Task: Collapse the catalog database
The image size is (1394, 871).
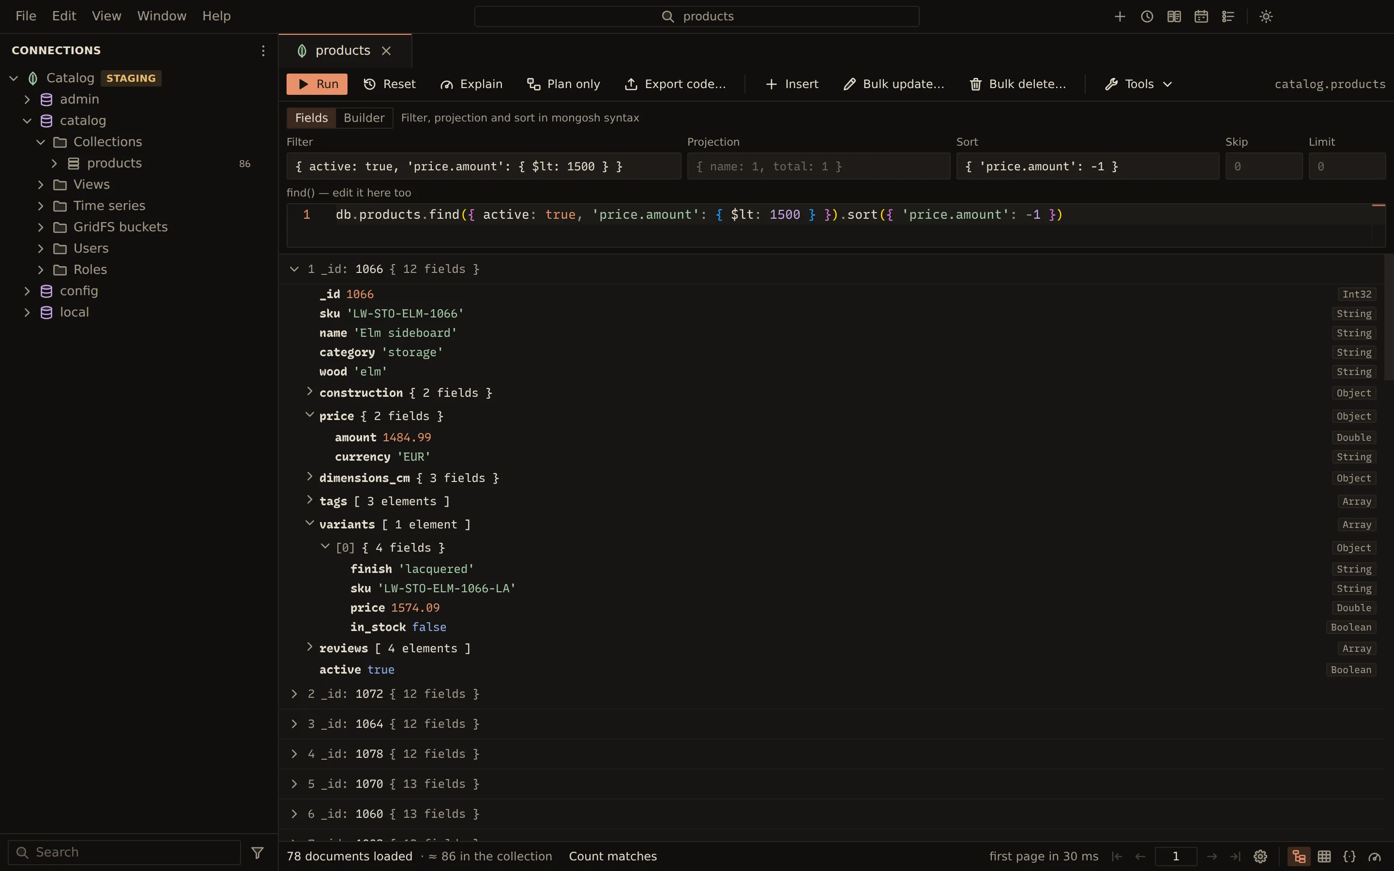Action: 27,121
